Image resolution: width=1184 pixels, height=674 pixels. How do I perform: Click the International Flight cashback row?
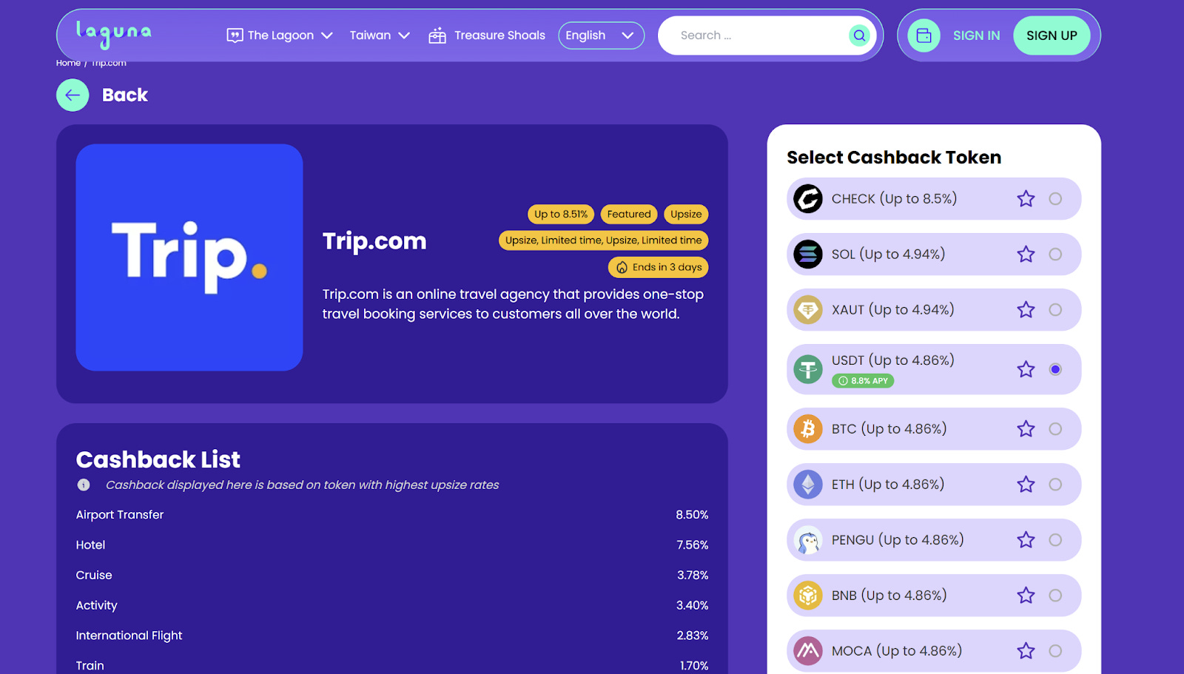point(392,636)
